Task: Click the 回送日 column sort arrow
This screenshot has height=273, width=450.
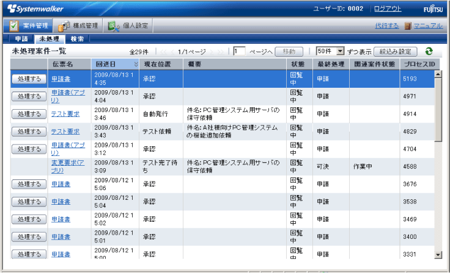Action: coord(136,64)
